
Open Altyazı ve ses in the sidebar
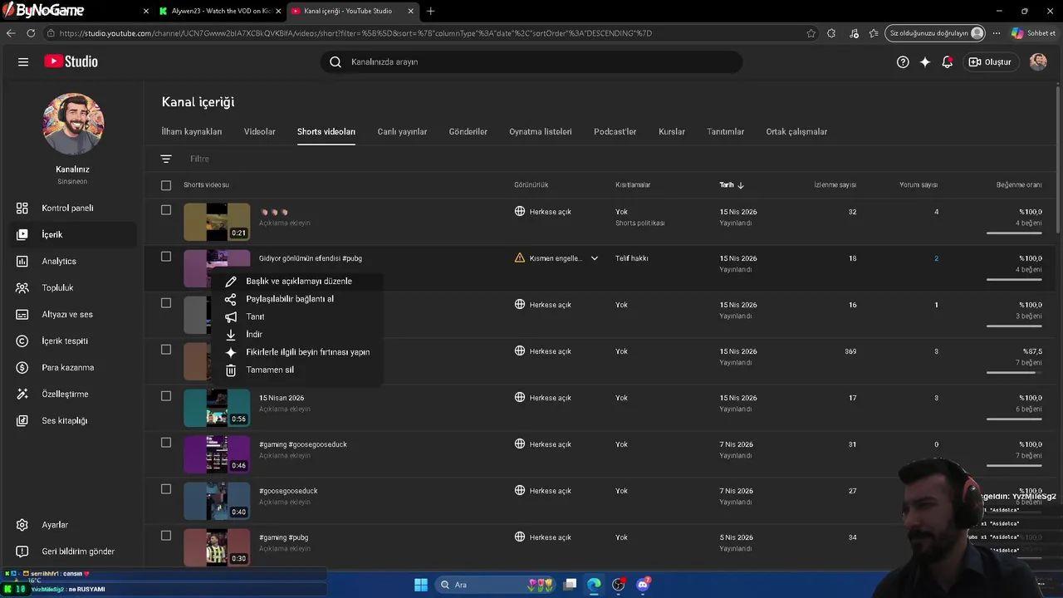coord(72,314)
